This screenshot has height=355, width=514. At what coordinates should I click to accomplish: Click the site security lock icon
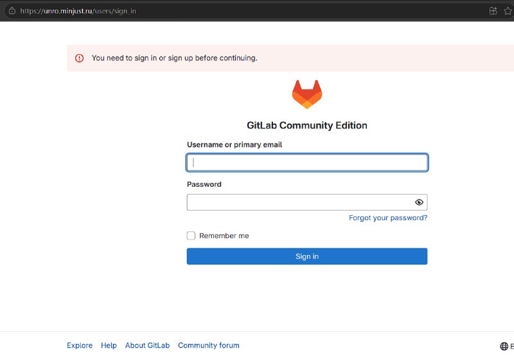[12, 11]
